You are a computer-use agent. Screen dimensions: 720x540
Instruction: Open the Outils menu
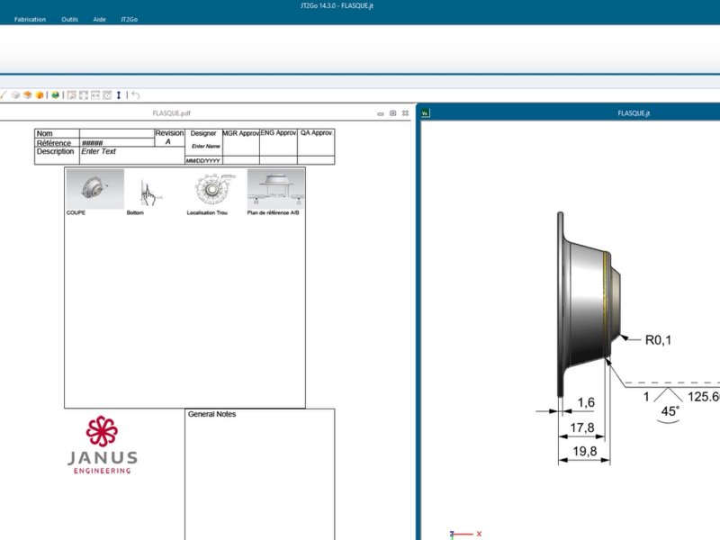click(70, 19)
